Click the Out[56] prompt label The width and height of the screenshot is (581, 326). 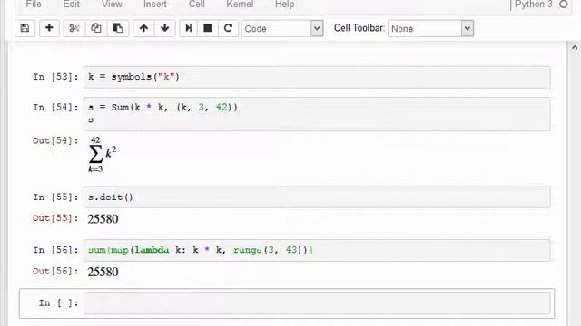[55, 271]
